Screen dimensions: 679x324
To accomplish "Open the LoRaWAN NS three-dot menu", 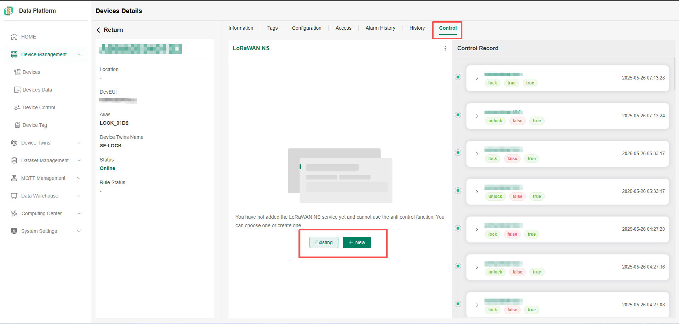I will tap(445, 48).
